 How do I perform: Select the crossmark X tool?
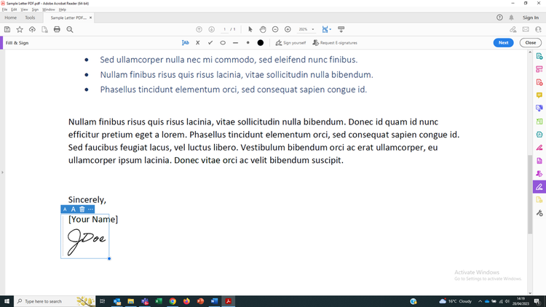[198, 43]
